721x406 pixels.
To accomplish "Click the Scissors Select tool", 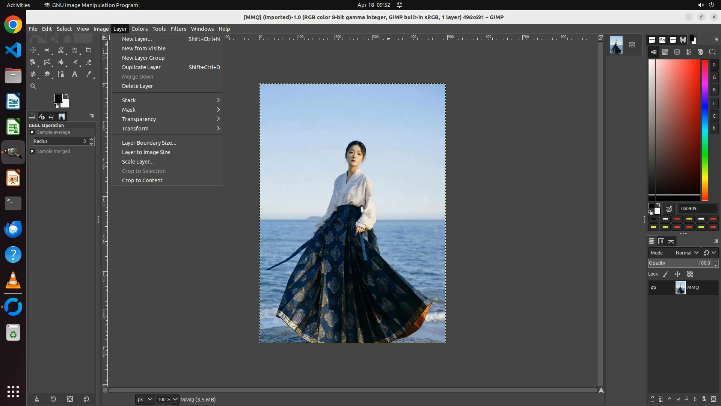I will (x=61, y=50).
